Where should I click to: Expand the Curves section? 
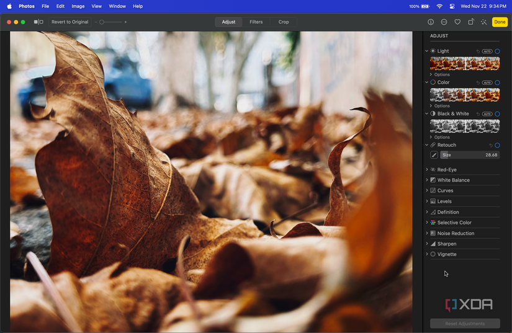[426, 190]
